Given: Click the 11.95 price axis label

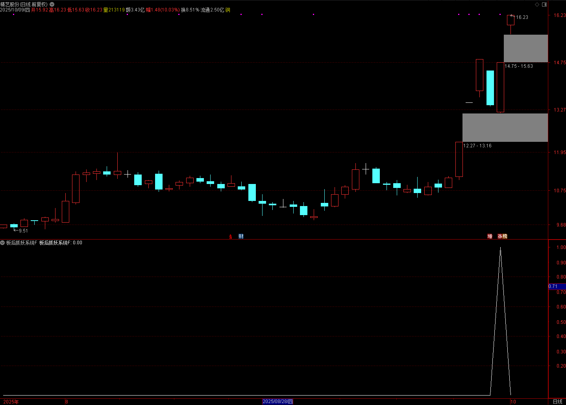Looking at the screenshot, I should (x=559, y=152).
